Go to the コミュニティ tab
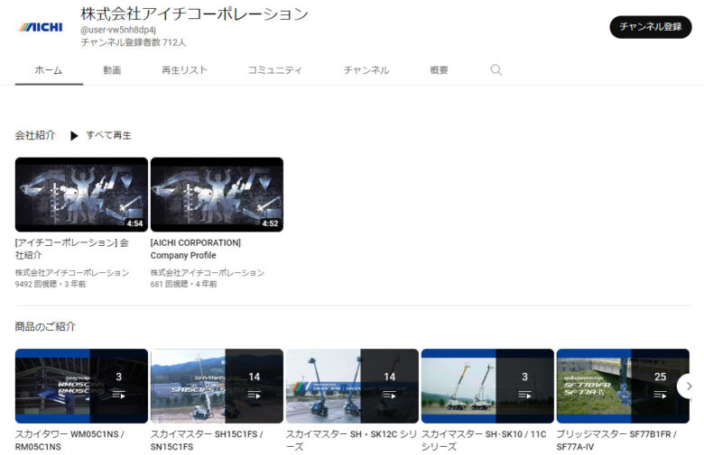The image size is (704, 455). [x=274, y=70]
